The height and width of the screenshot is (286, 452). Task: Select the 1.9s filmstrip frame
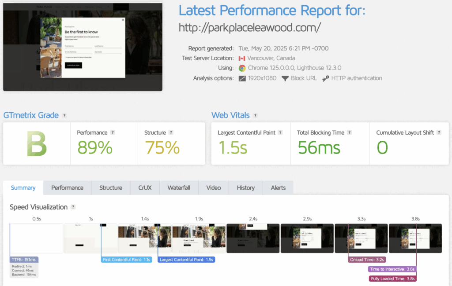pos(199,238)
